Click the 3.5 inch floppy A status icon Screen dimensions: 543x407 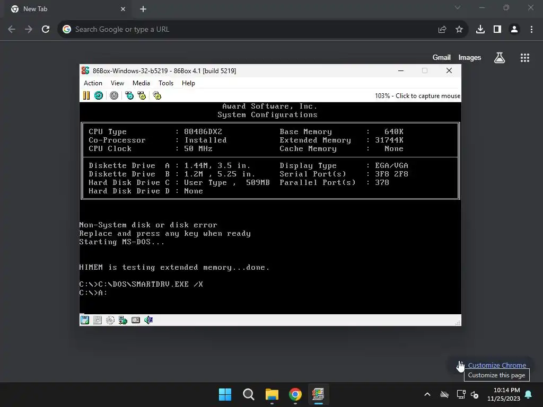click(85, 320)
